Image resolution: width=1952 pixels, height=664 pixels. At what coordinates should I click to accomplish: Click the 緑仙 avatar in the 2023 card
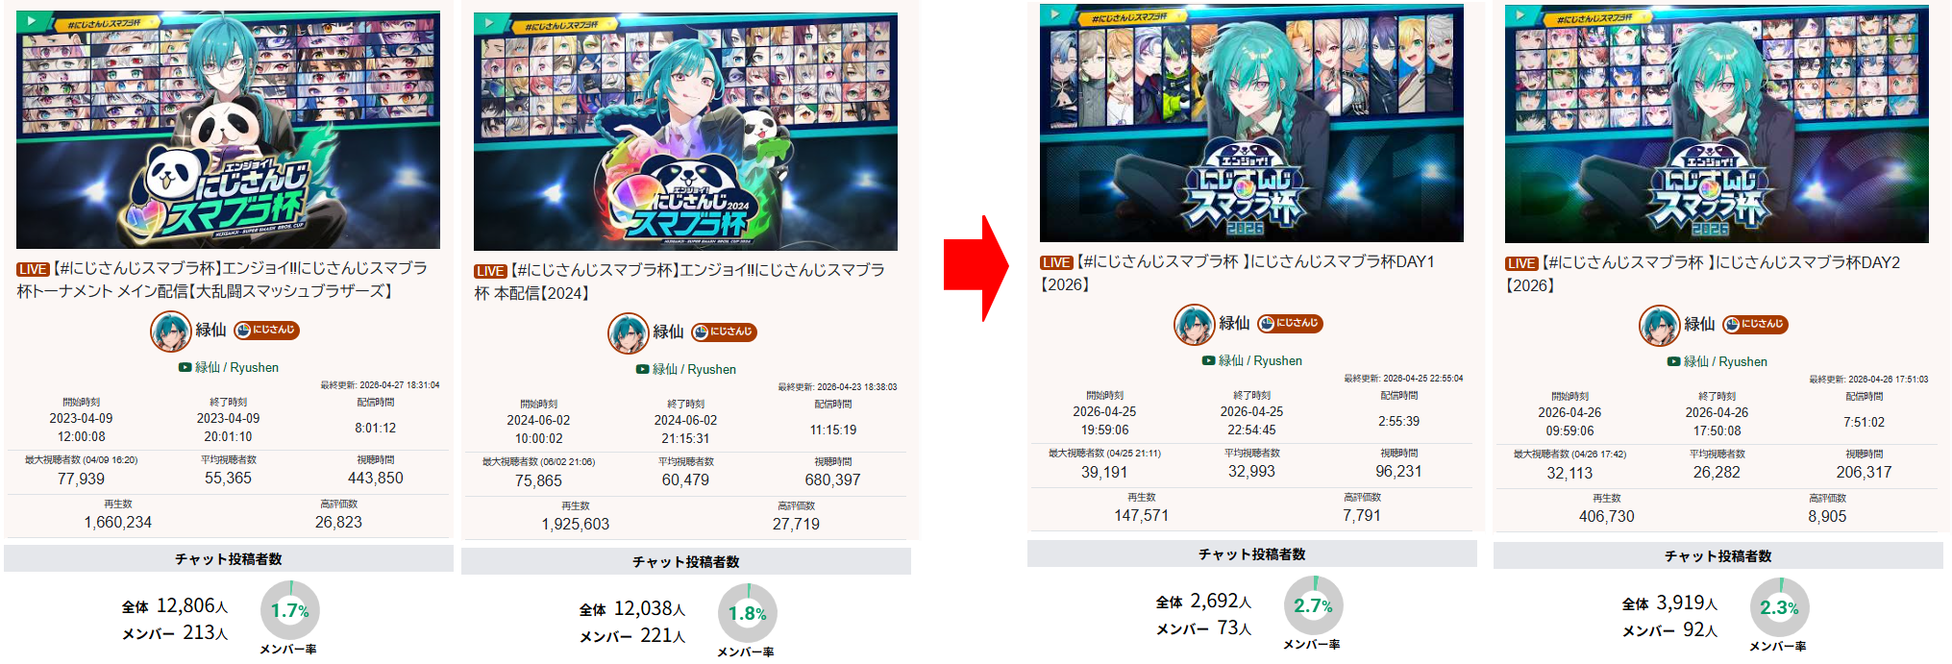click(x=171, y=332)
